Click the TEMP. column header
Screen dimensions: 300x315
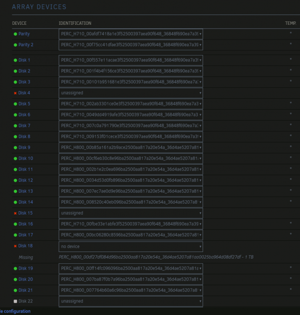point(291,23)
